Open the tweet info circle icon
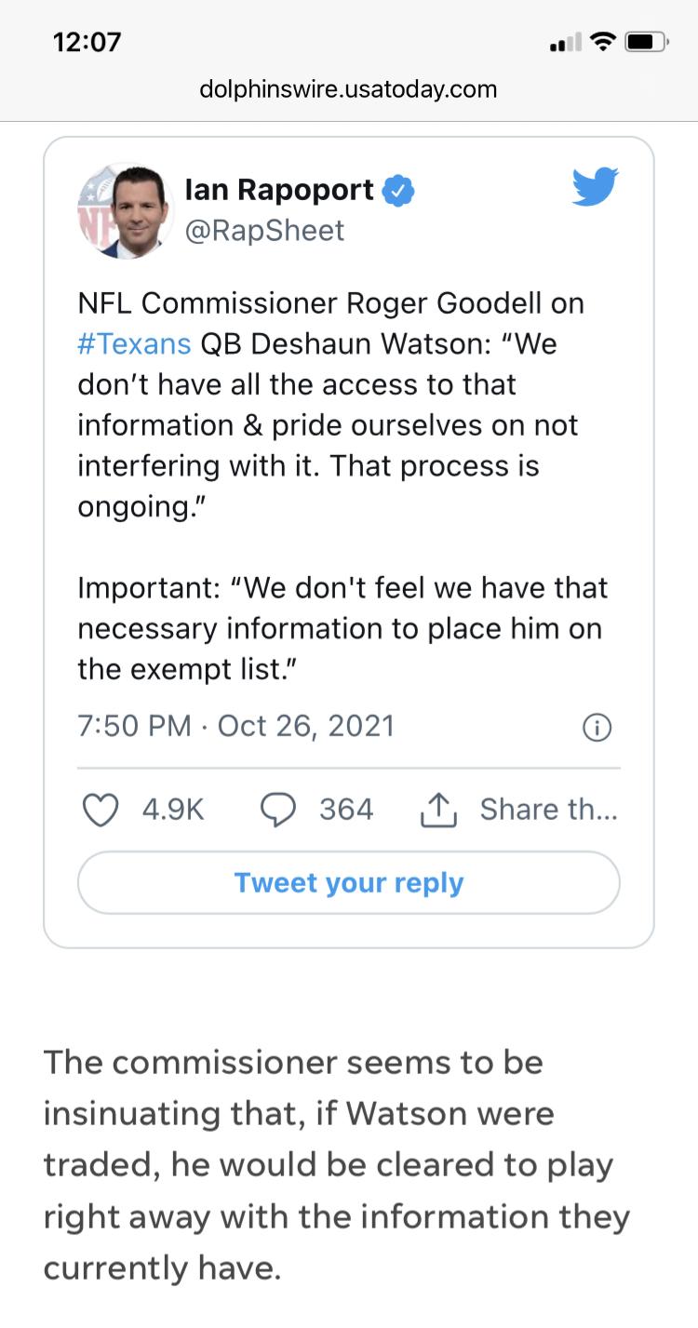 (x=596, y=728)
